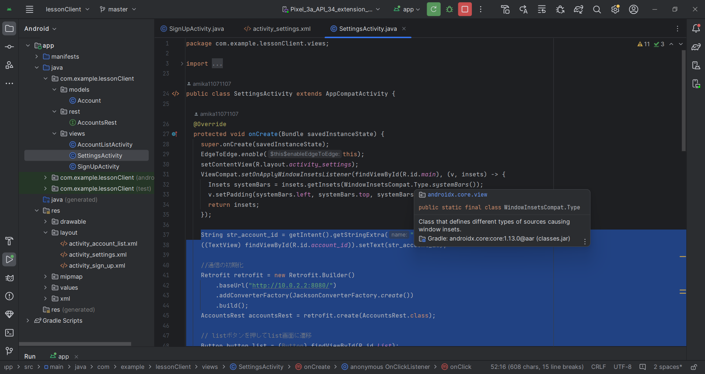Open the lessonClient project dropdown

tap(67, 9)
